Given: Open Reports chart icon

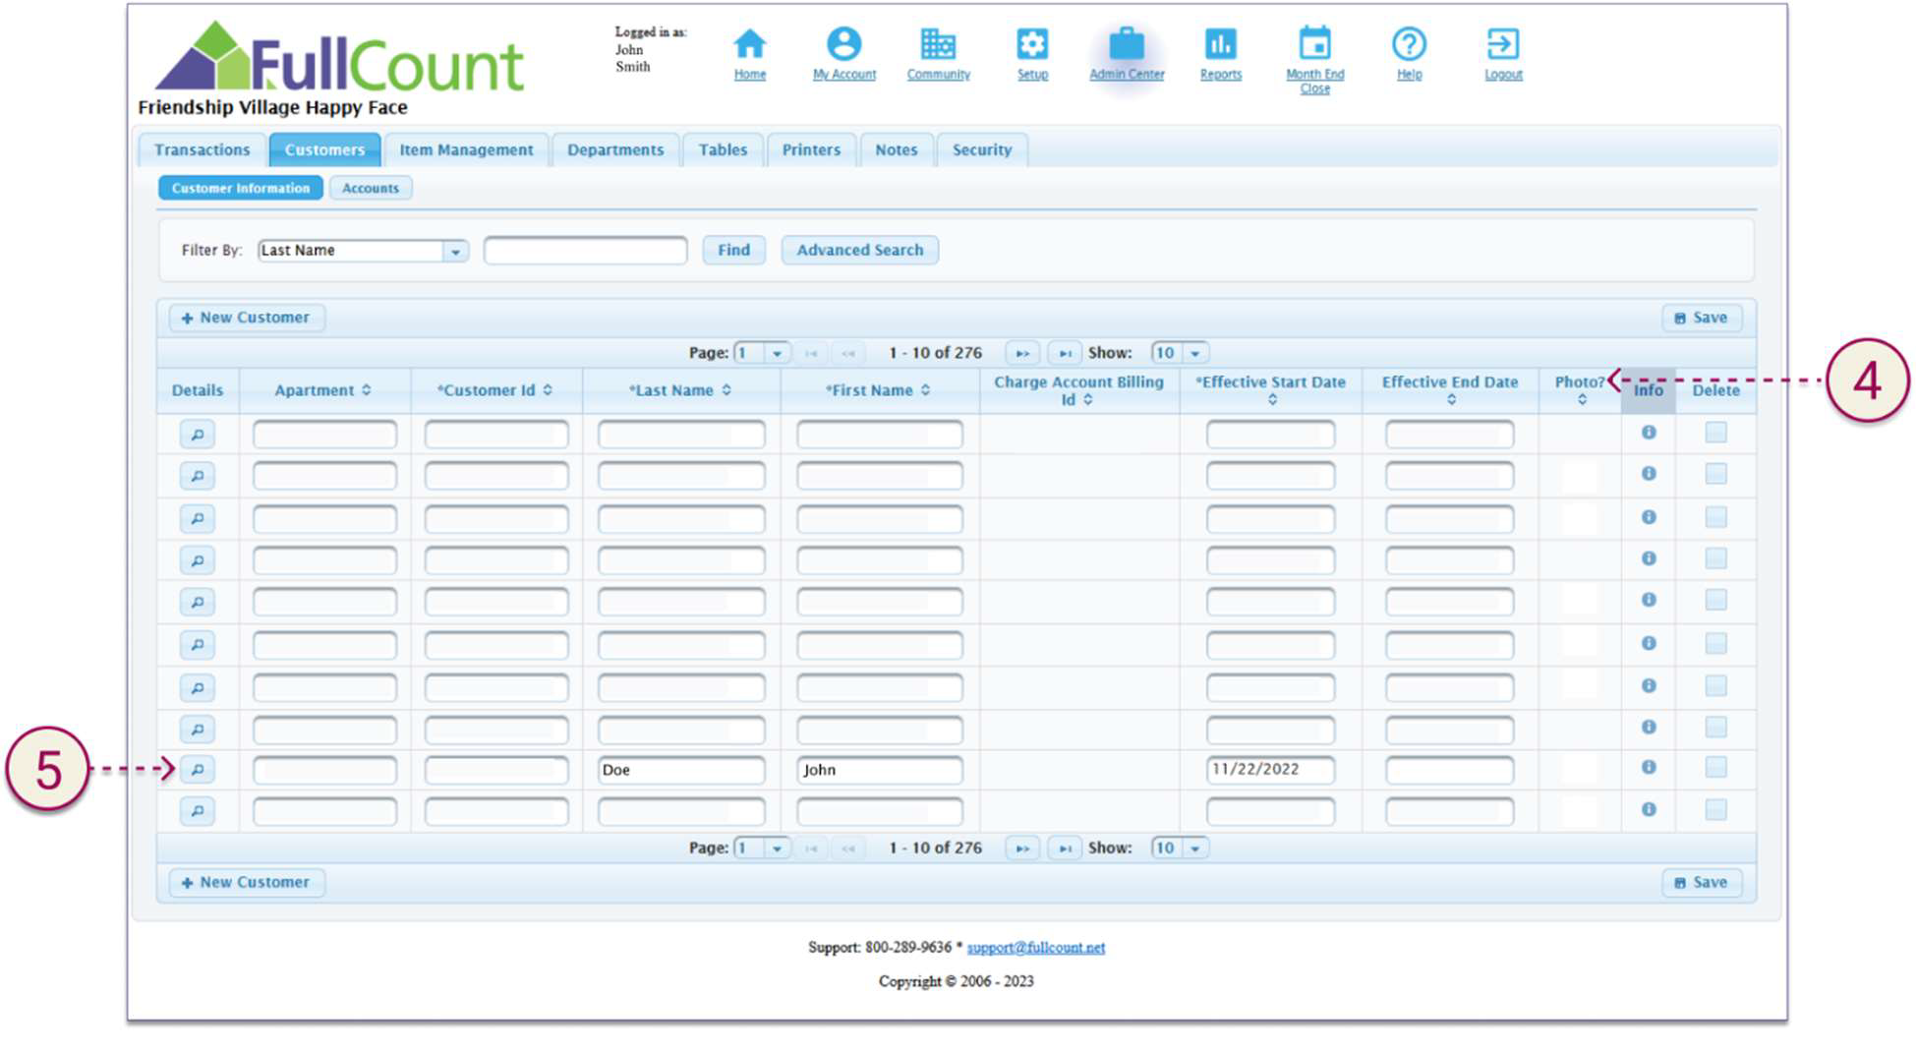Looking at the screenshot, I should tap(1220, 44).
